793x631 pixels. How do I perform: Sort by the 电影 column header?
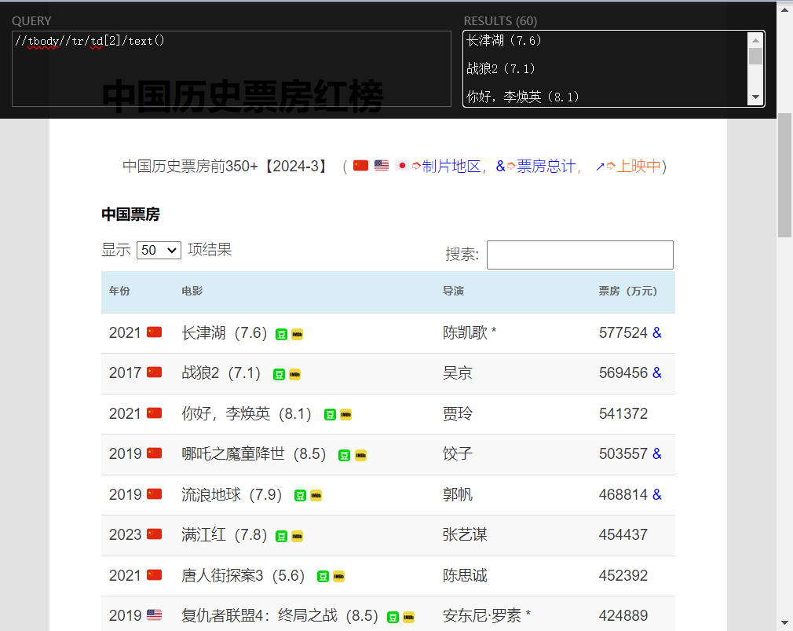tap(192, 292)
